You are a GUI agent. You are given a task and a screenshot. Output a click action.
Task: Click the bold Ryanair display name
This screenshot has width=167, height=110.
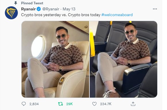coord(28,9)
